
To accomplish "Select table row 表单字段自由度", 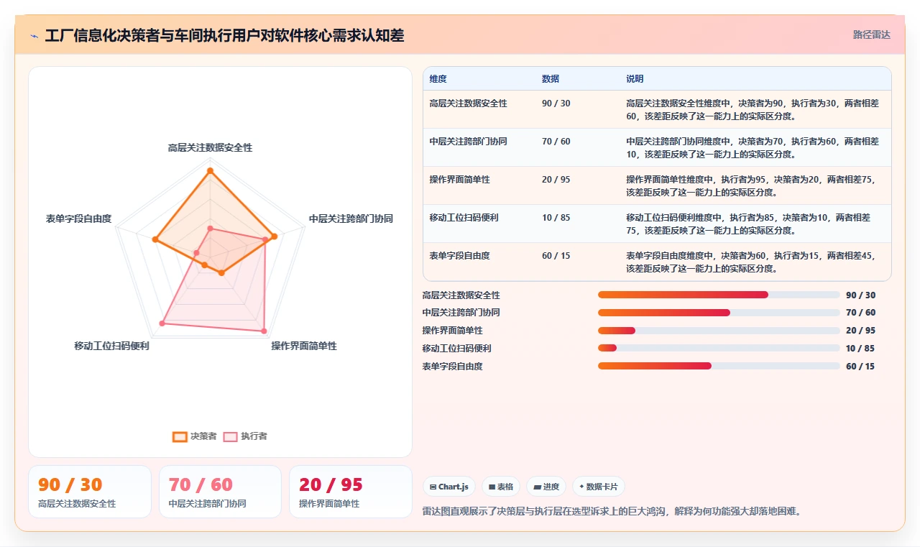I will click(x=657, y=262).
